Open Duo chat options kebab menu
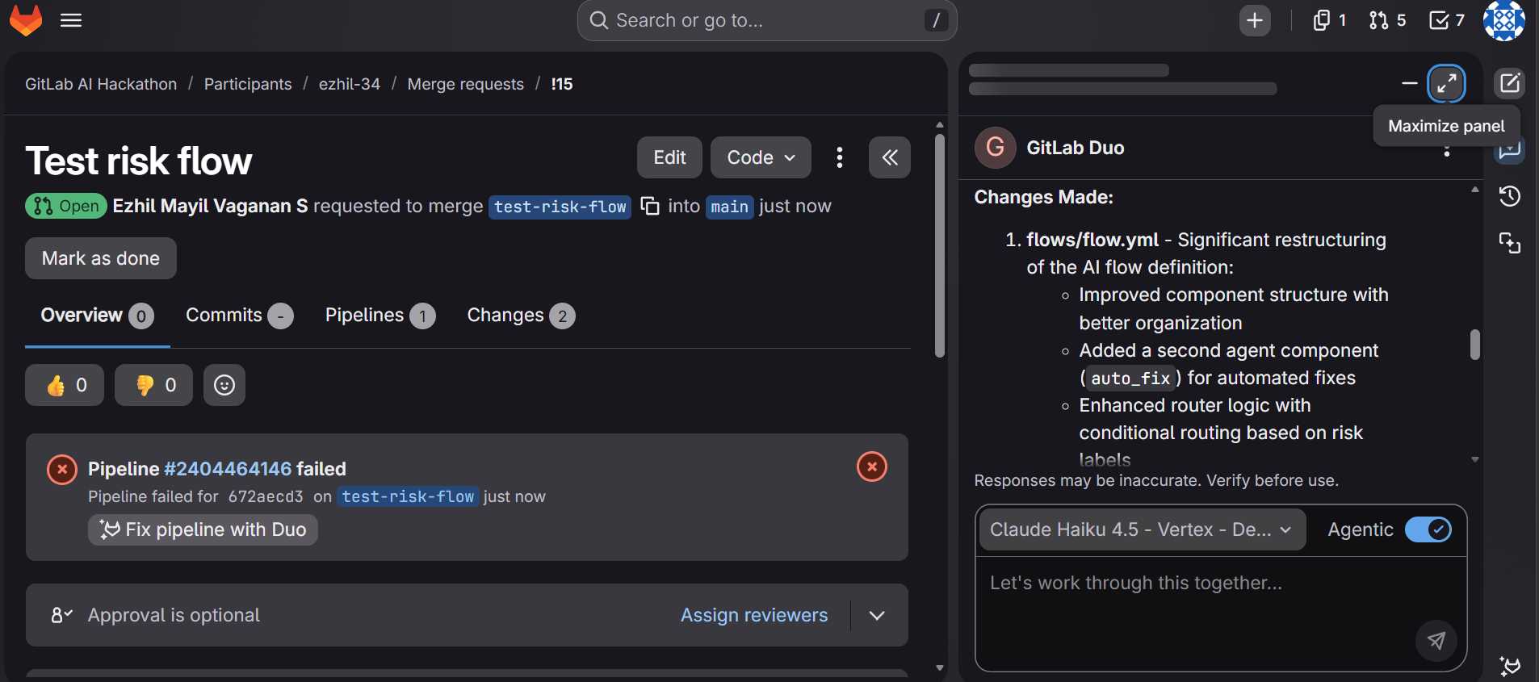 (x=1447, y=151)
